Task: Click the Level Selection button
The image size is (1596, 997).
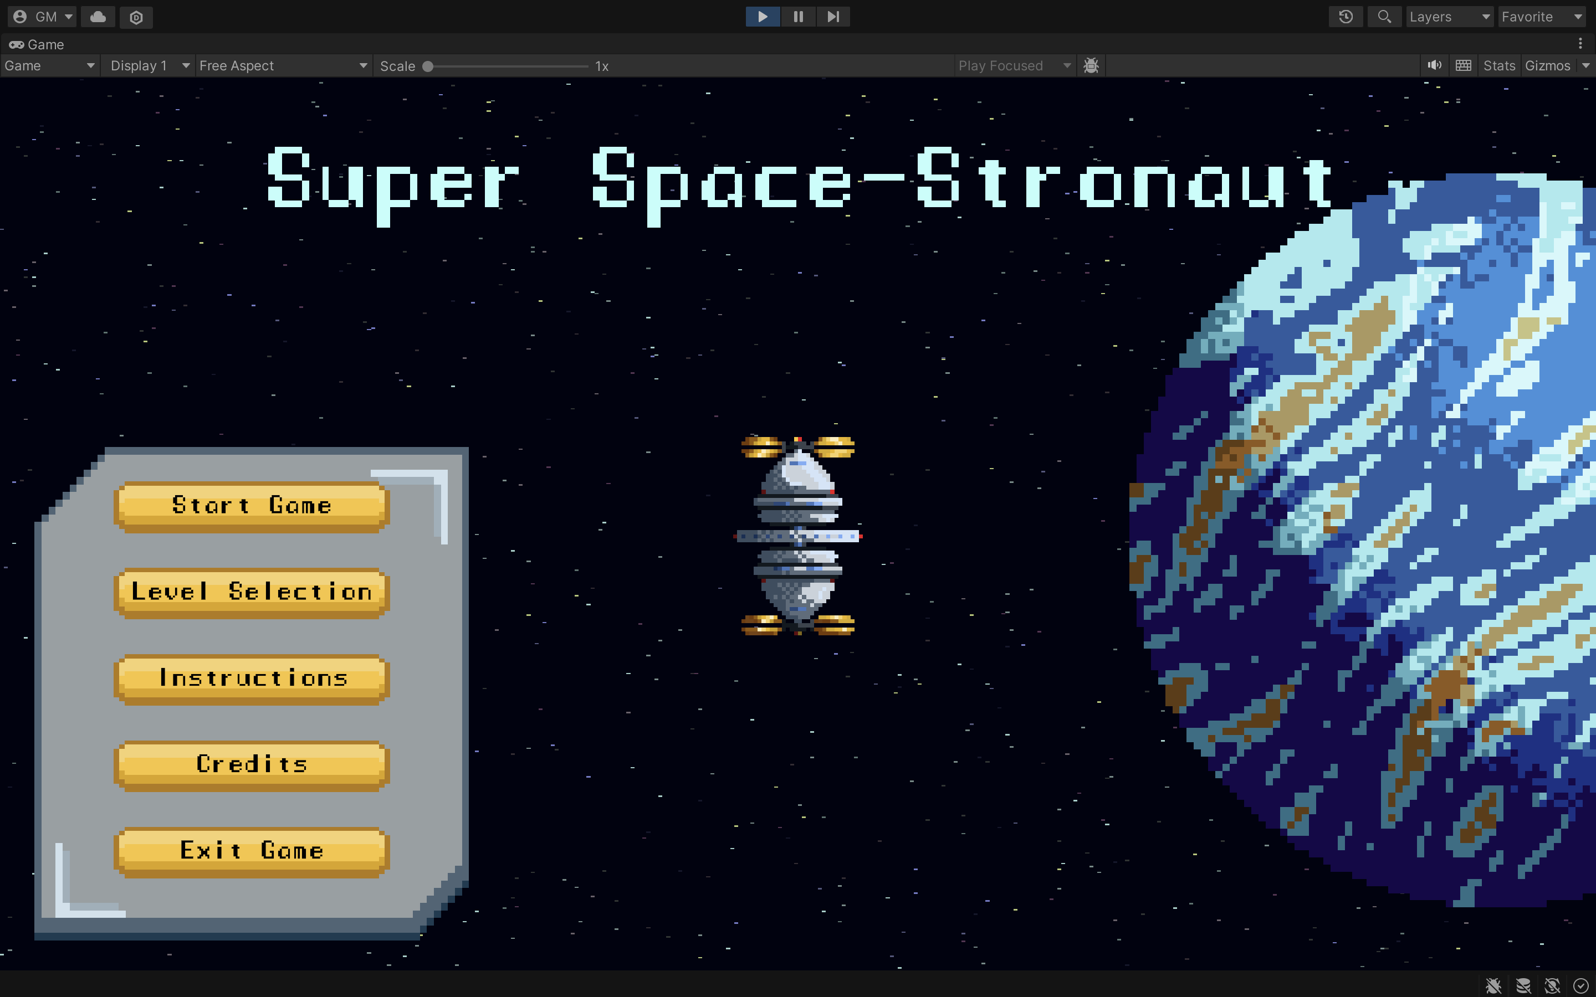Action: tap(251, 592)
